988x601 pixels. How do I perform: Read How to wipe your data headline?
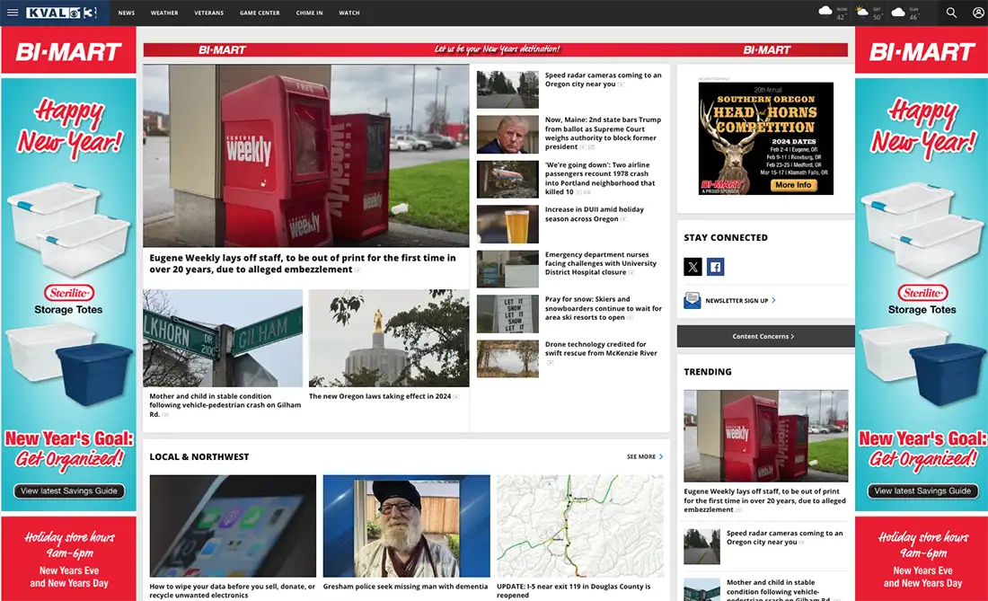pos(232,591)
